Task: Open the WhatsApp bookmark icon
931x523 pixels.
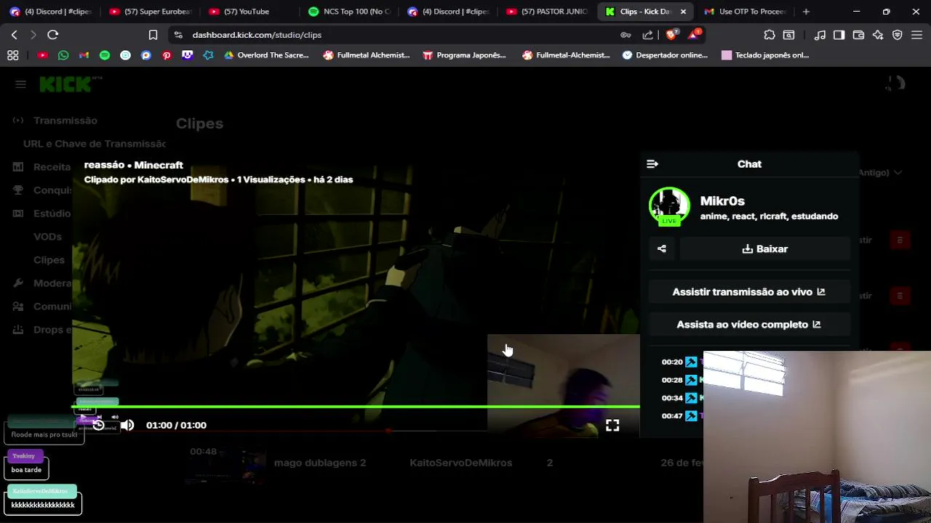Action: (x=63, y=55)
